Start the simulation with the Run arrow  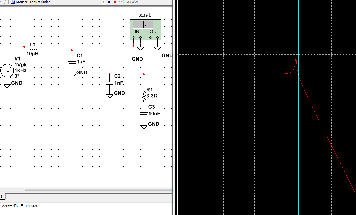coord(104,2)
